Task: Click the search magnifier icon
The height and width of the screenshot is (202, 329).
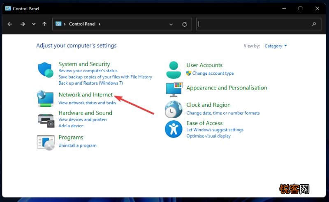Action: click(x=314, y=24)
